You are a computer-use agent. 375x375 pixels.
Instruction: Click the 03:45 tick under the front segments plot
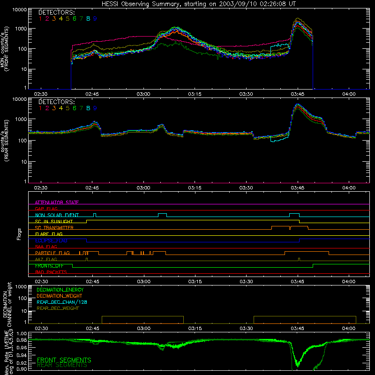pos(298,94)
